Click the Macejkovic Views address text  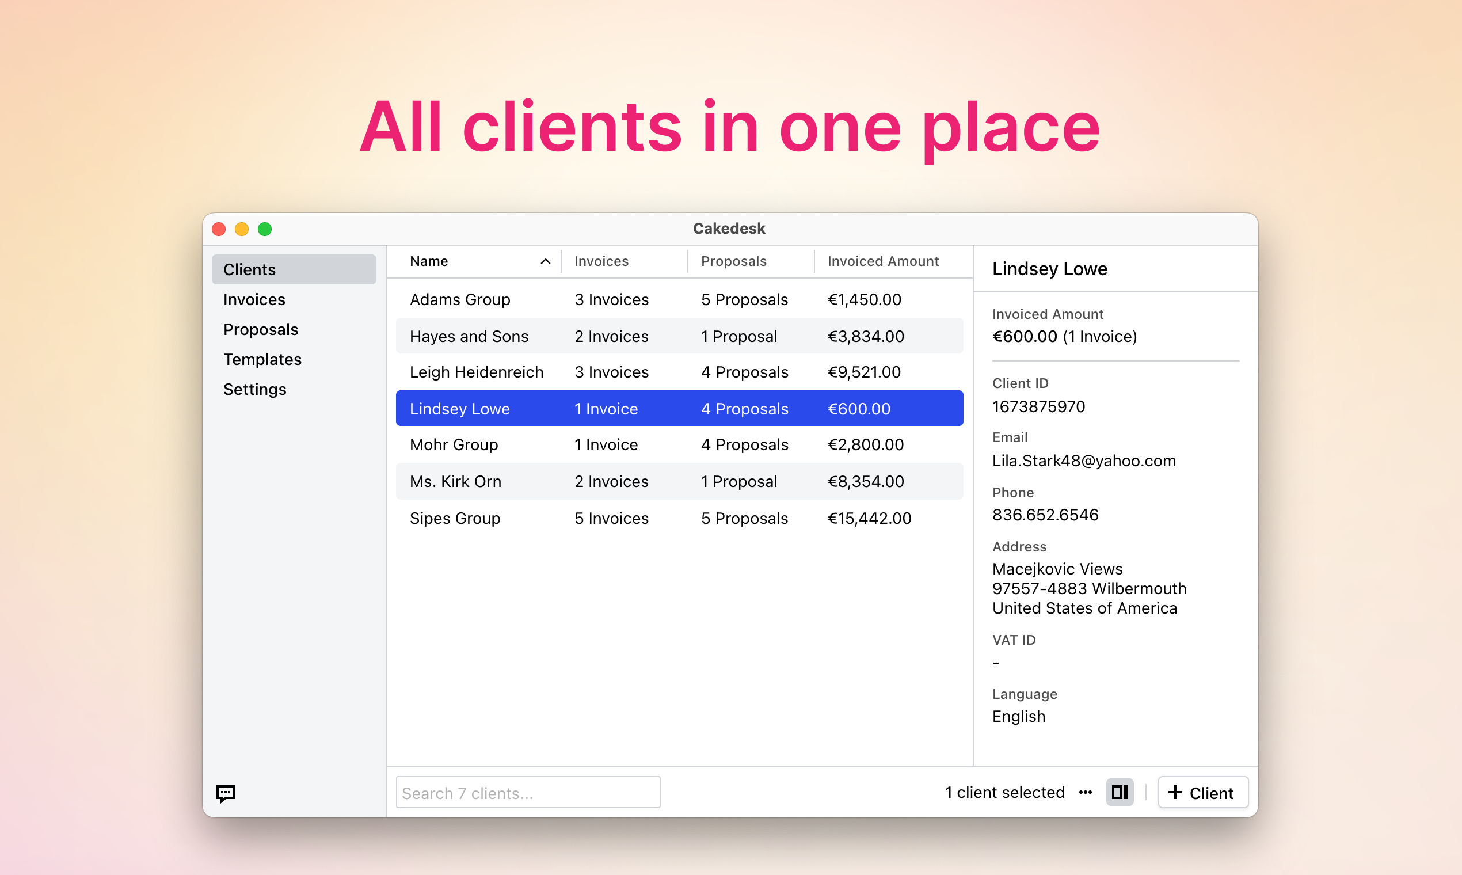(1057, 569)
